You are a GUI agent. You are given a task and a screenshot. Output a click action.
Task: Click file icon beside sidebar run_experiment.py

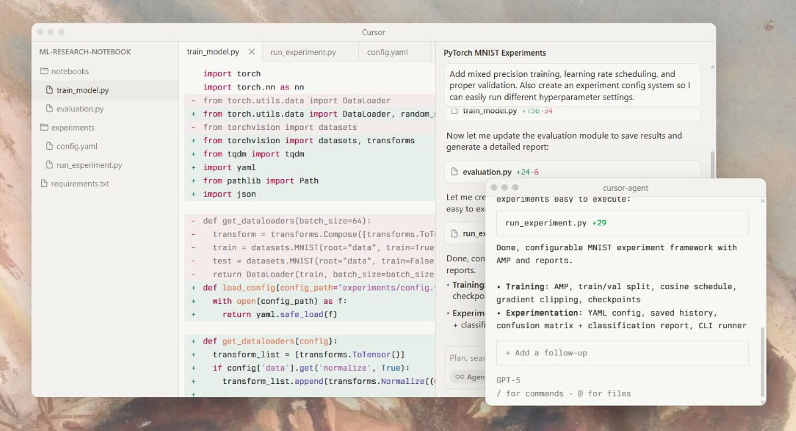[x=50, y=165]
